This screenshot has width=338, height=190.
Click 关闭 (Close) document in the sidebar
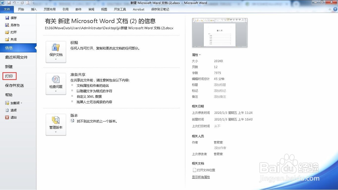click(11, 39)
